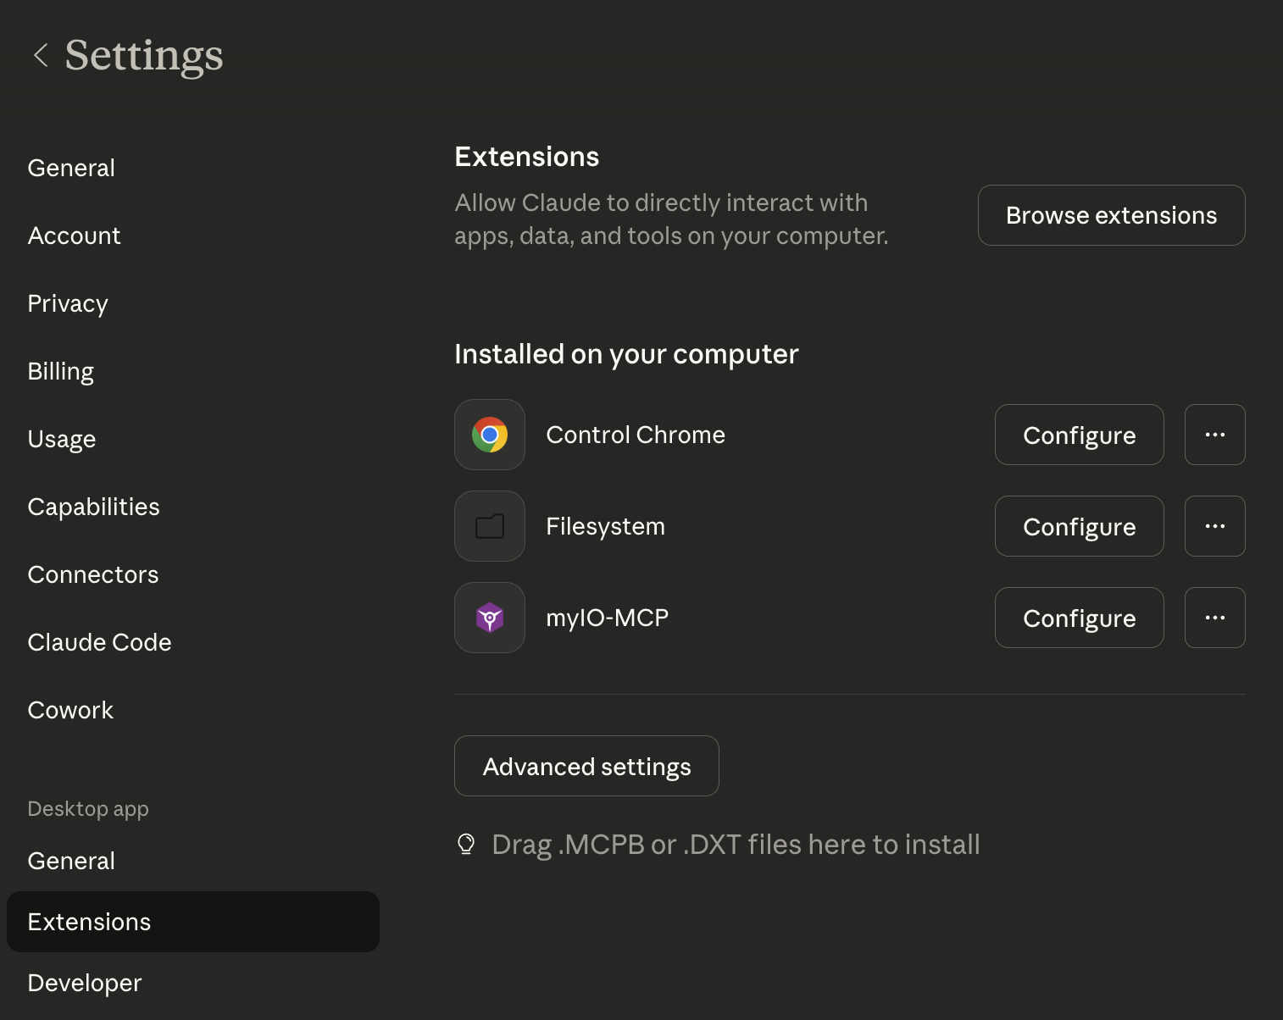Click Browse extensions
1283x1020 pixels.
[x=1111, y=215]
